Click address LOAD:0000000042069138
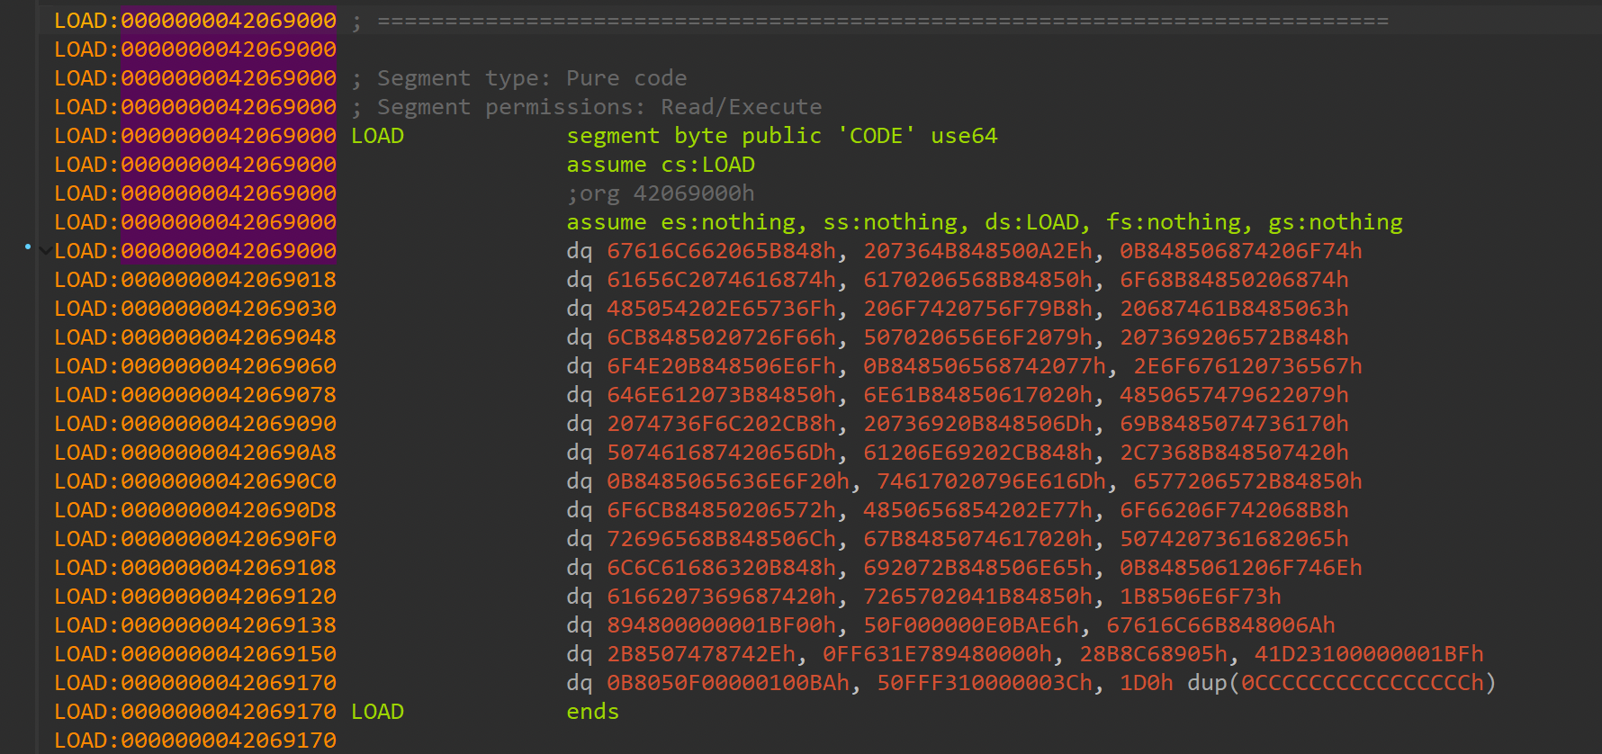The image size is (1602, 754). 195,625
